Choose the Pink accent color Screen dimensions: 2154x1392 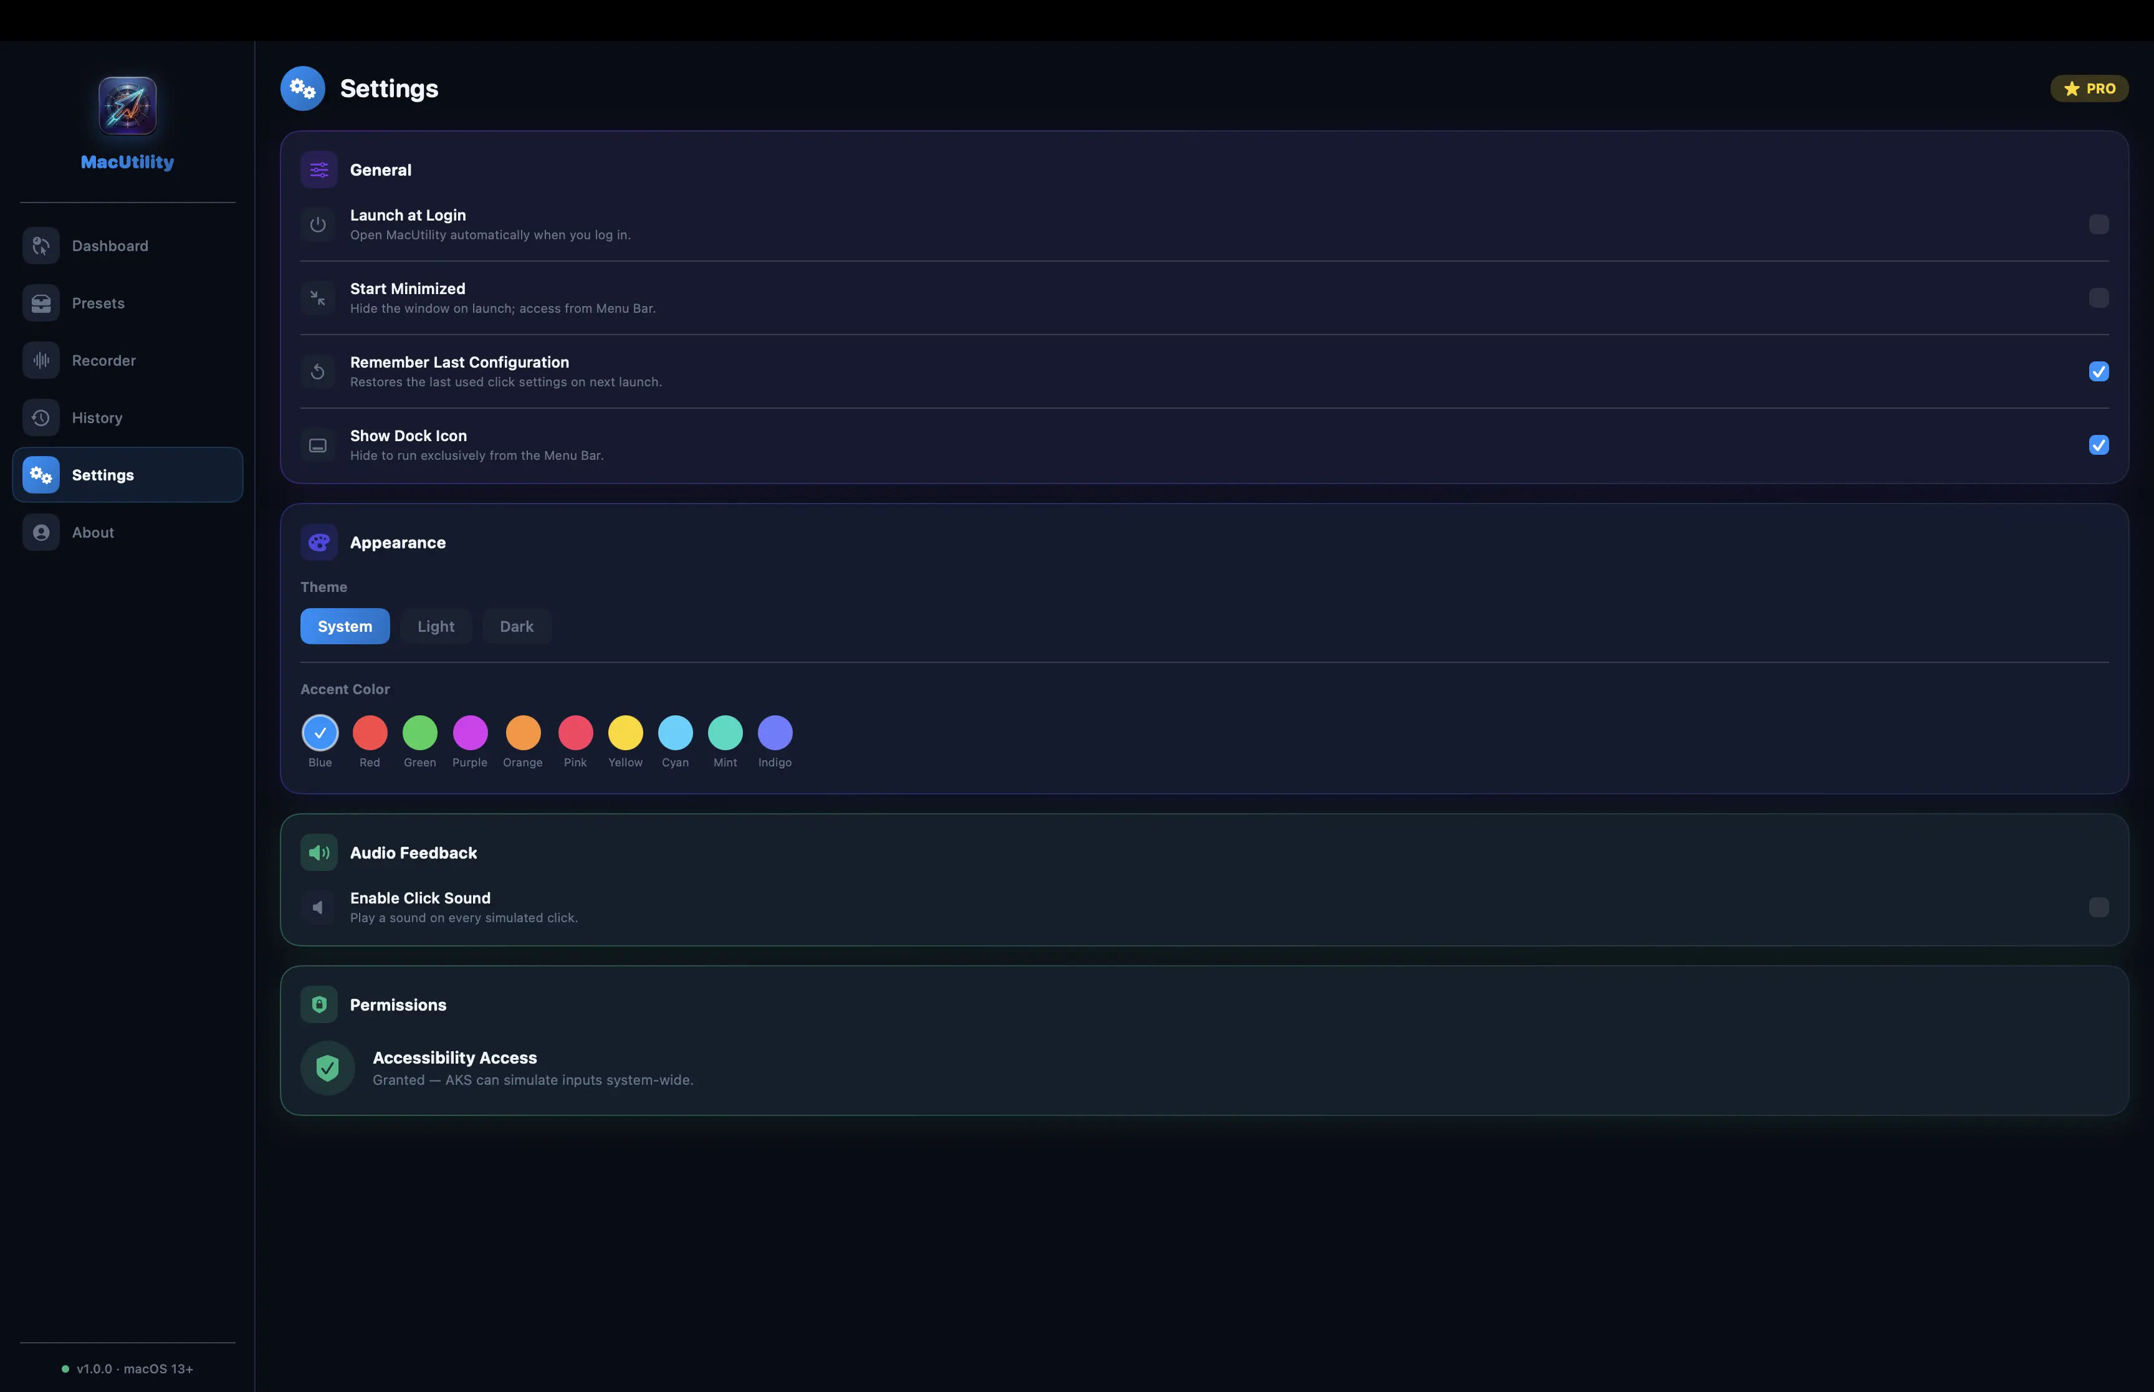pos(576,733)
